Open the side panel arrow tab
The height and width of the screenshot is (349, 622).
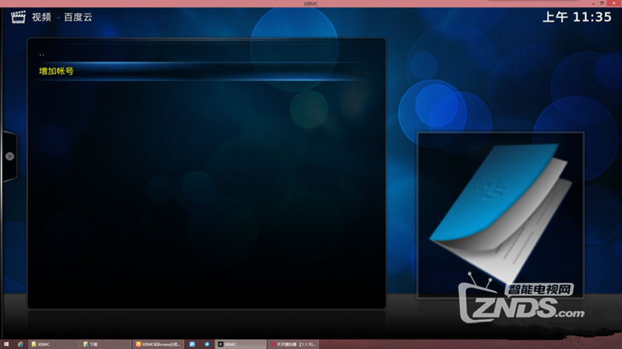pos(9,156)
